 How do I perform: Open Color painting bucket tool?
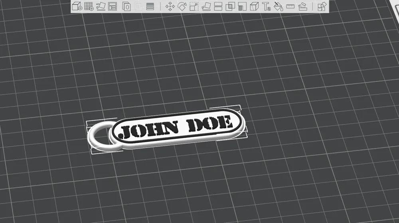[279, 6]
